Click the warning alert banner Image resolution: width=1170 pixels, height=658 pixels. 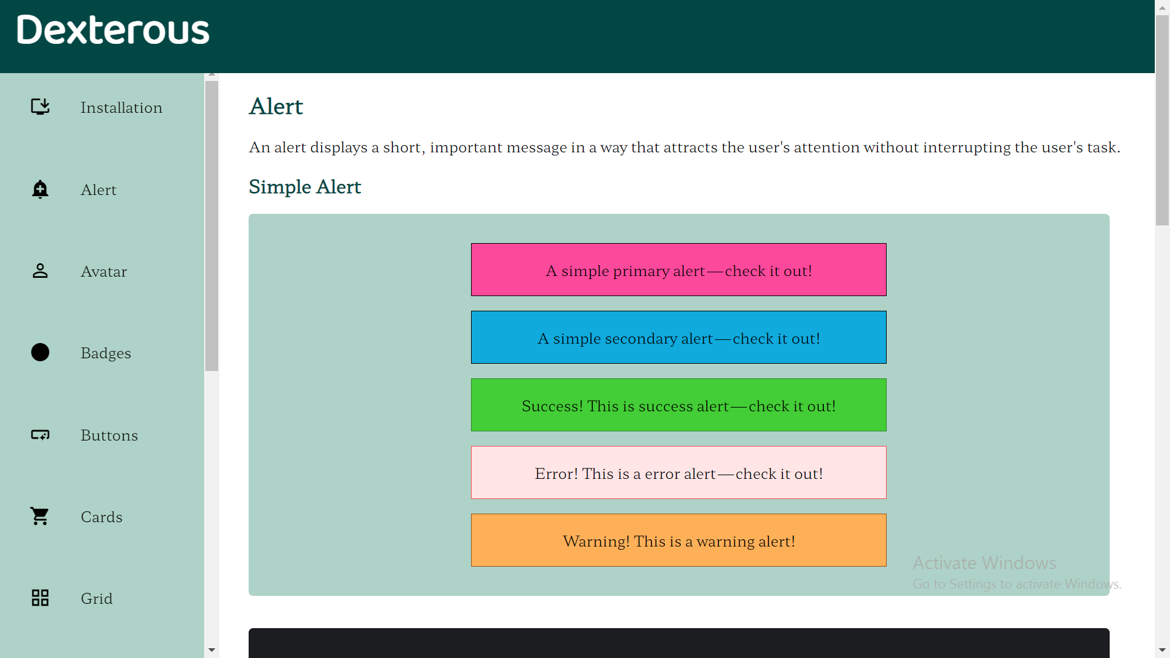coord(678,540)
